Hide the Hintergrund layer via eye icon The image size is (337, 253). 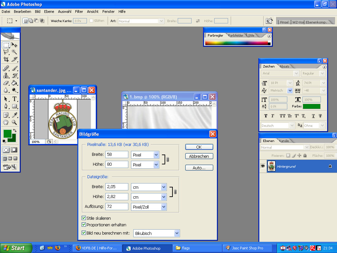coord(263,166)
